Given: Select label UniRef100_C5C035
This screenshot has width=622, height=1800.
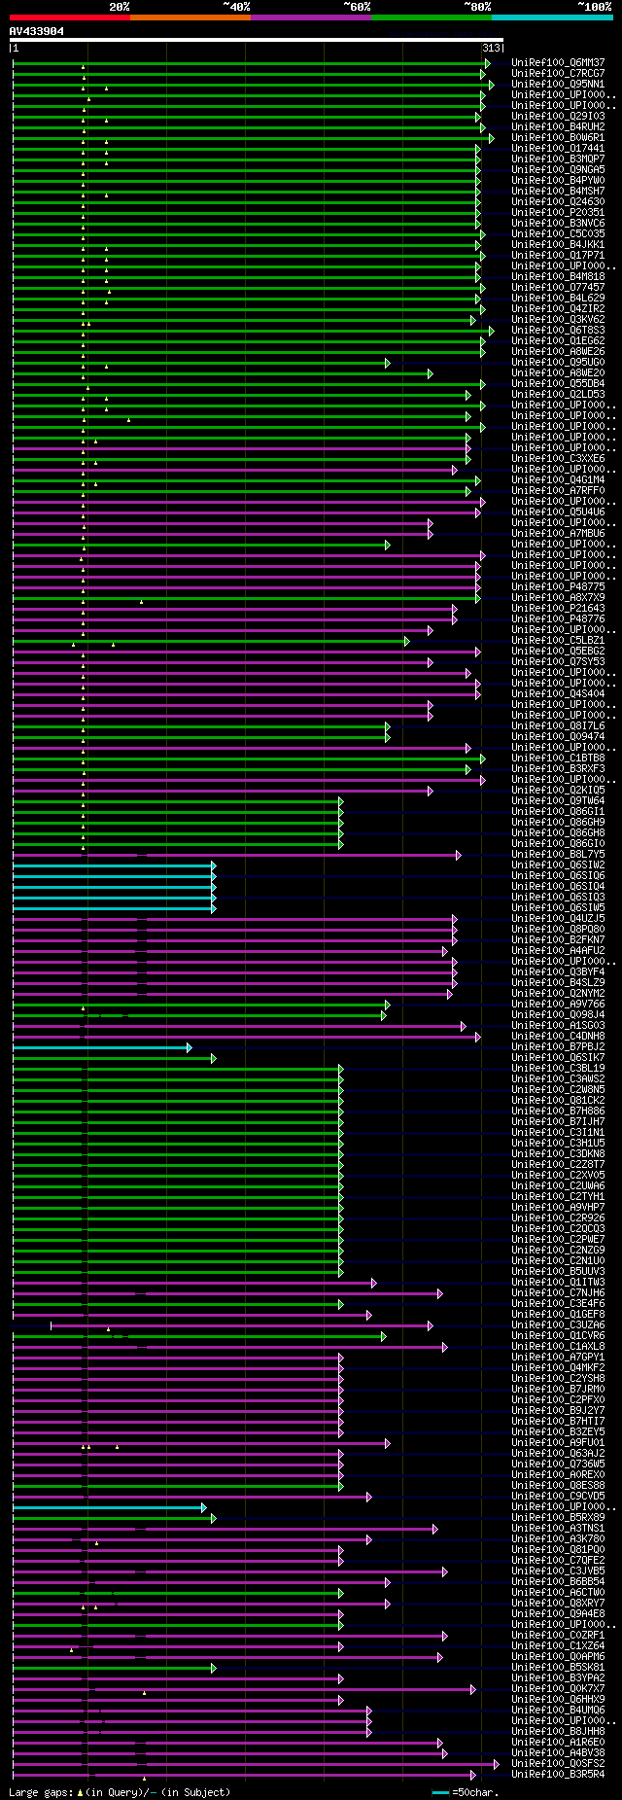Looking at the screenshot, I should tap(558, 234).
